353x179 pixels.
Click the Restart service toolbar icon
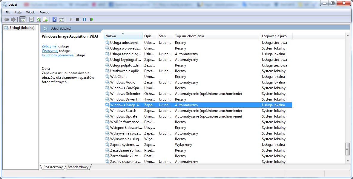91,20
